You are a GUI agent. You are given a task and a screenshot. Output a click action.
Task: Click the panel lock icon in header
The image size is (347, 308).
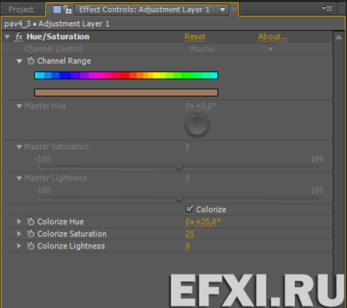pyautogui.click(x=68, y=9)
